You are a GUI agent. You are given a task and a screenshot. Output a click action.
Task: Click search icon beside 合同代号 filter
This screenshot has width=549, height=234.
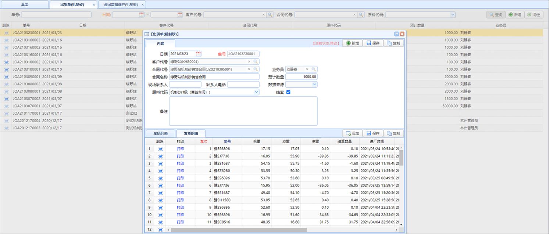pyautogui.click(x=361, y=15)
